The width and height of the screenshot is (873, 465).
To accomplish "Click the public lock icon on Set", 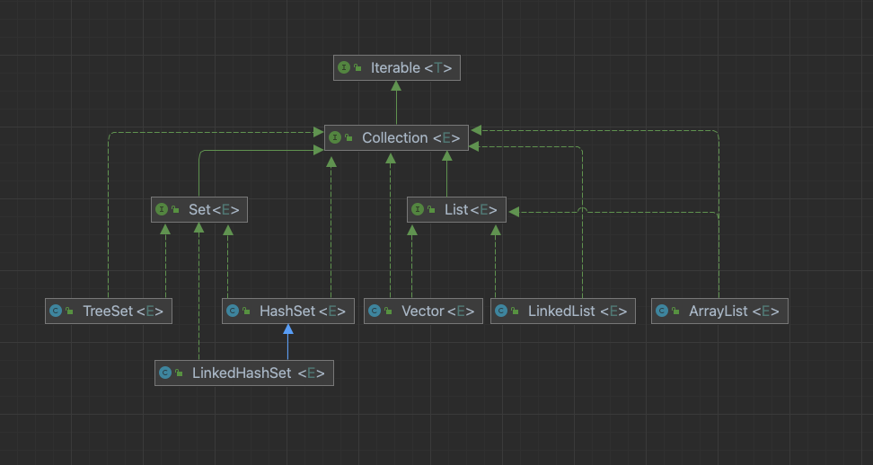I will point(175,210).
